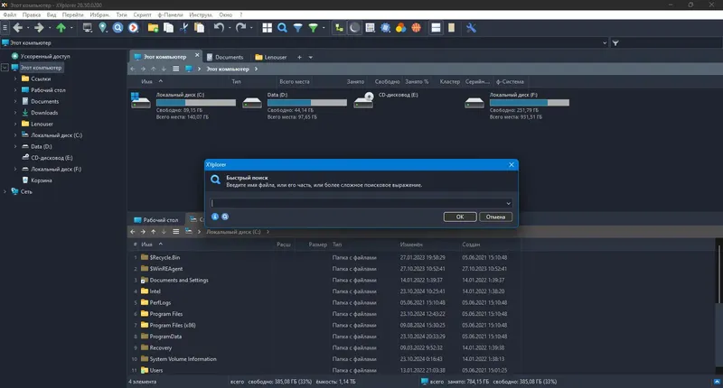Click Этот компьютер in the top pane breadcrumb

pos(228,69)
